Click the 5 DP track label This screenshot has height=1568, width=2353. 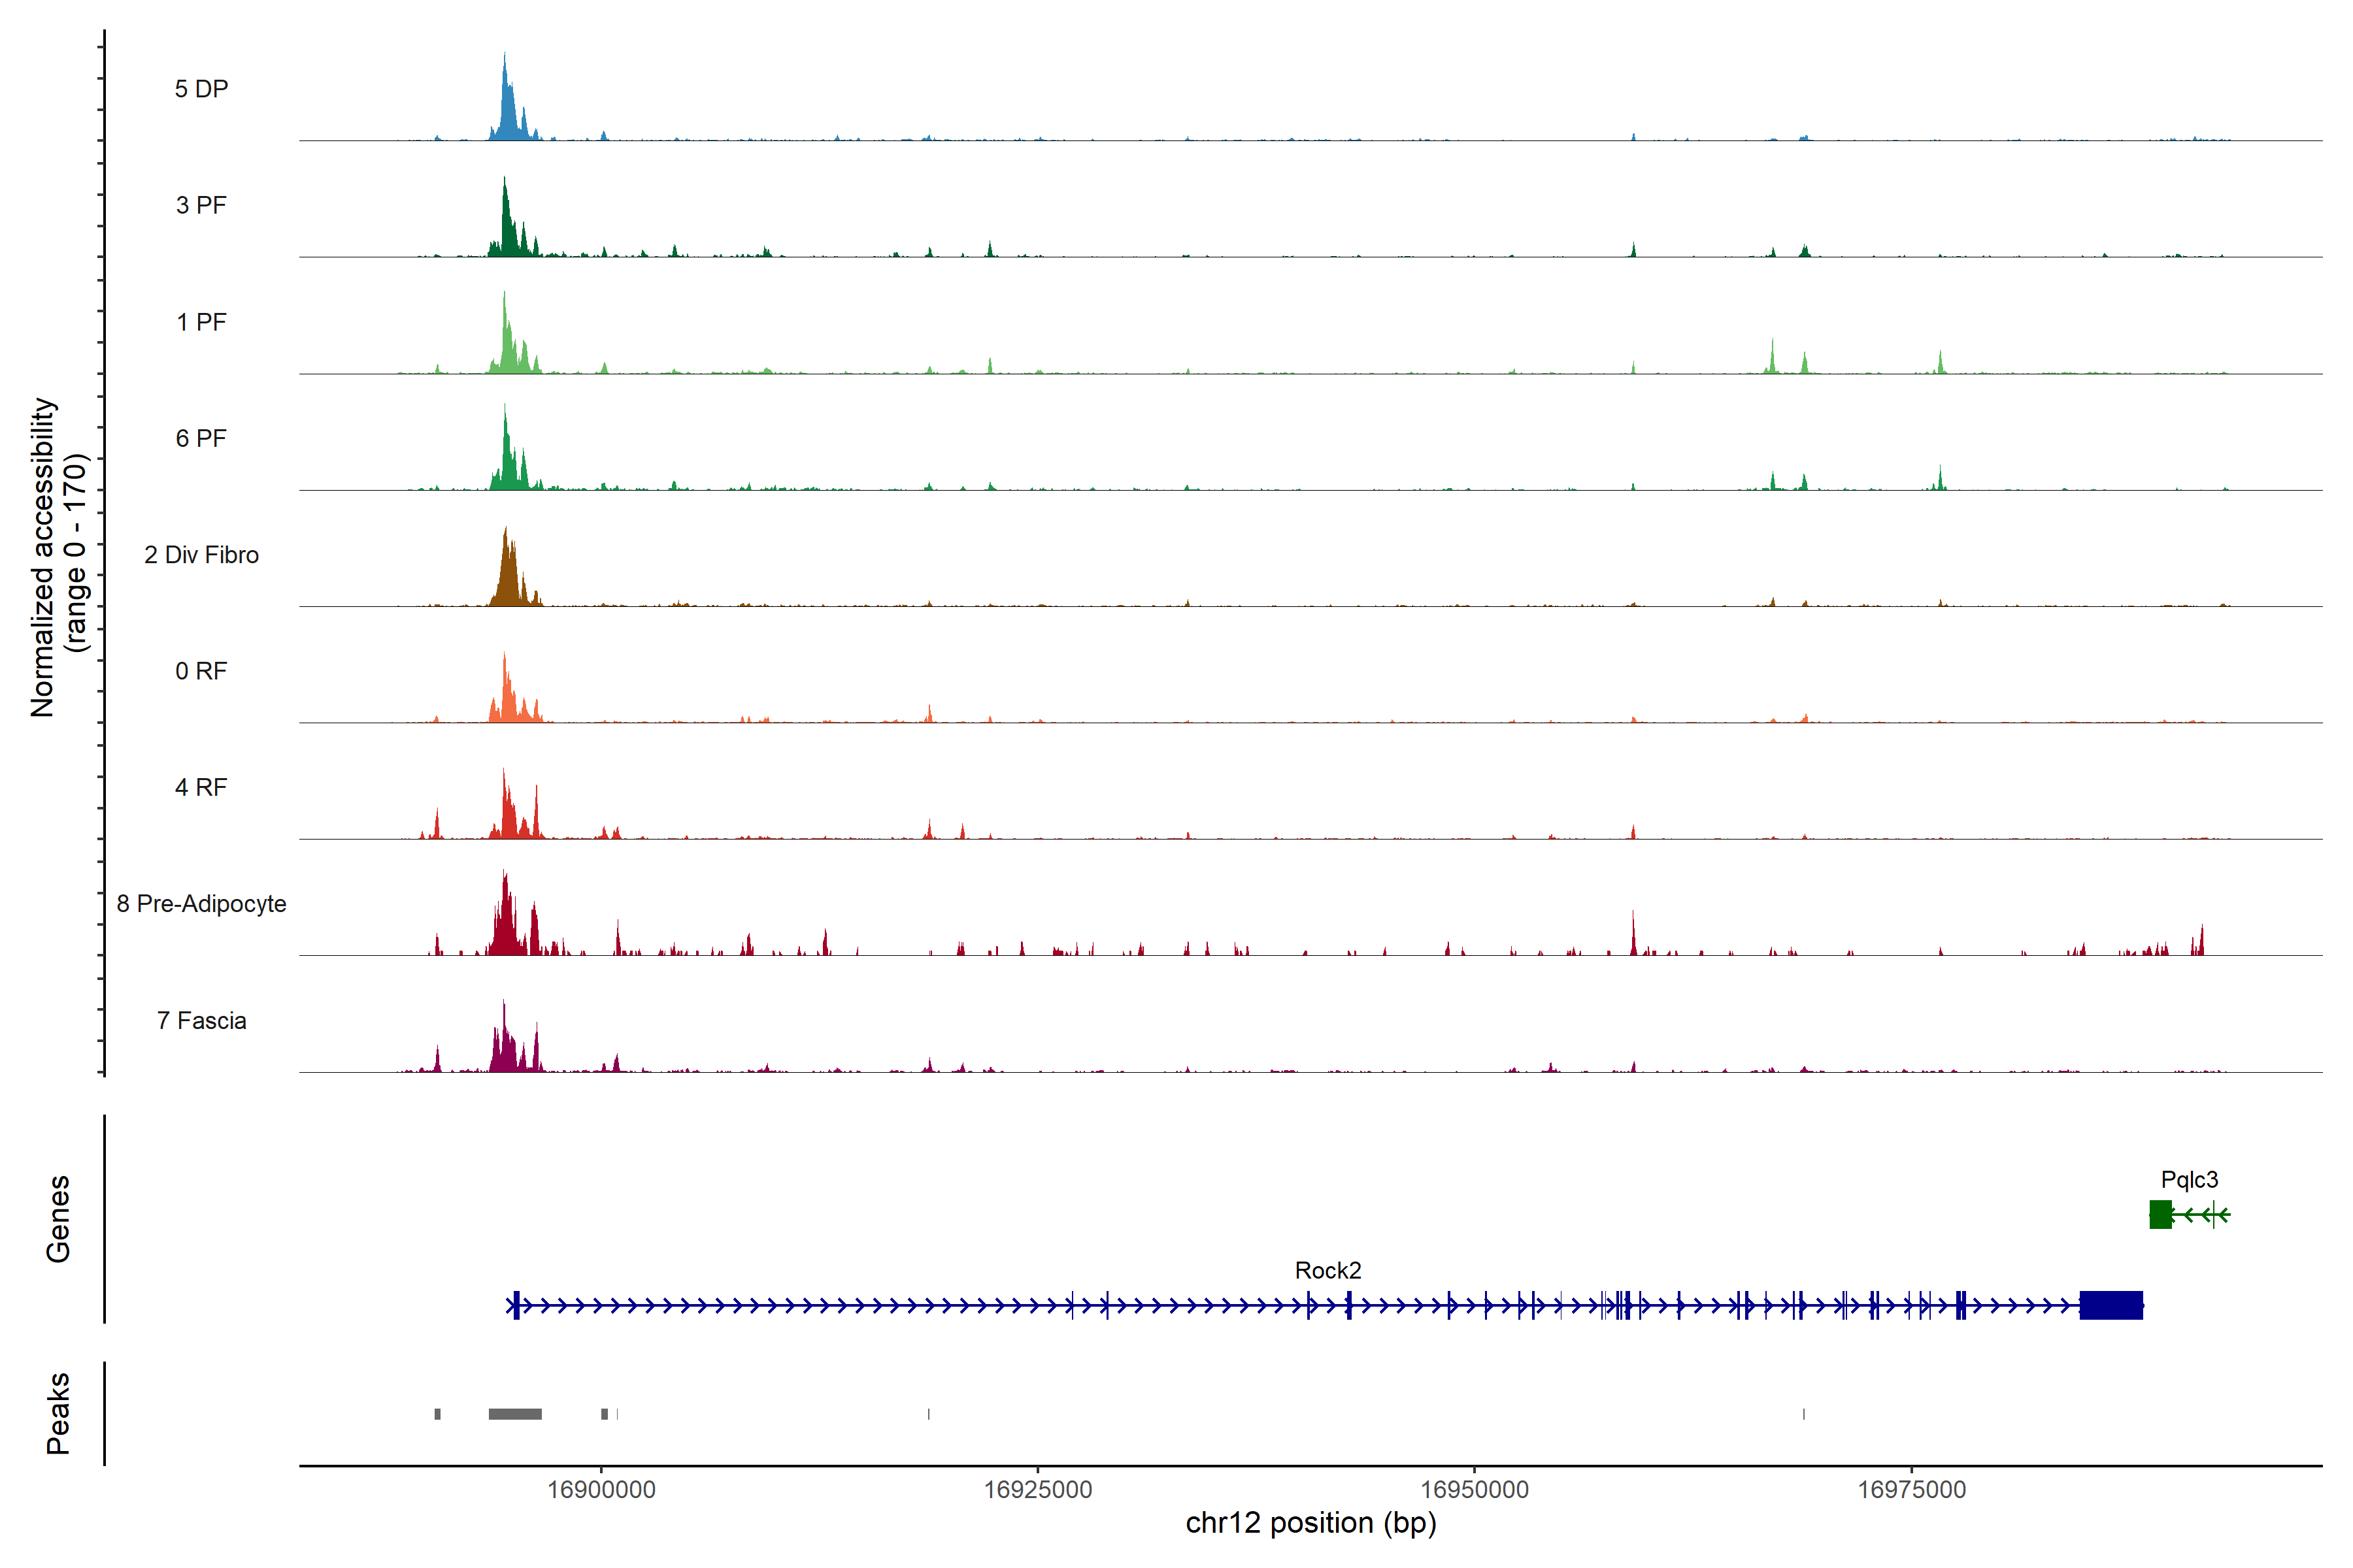[x=201, y=89]
